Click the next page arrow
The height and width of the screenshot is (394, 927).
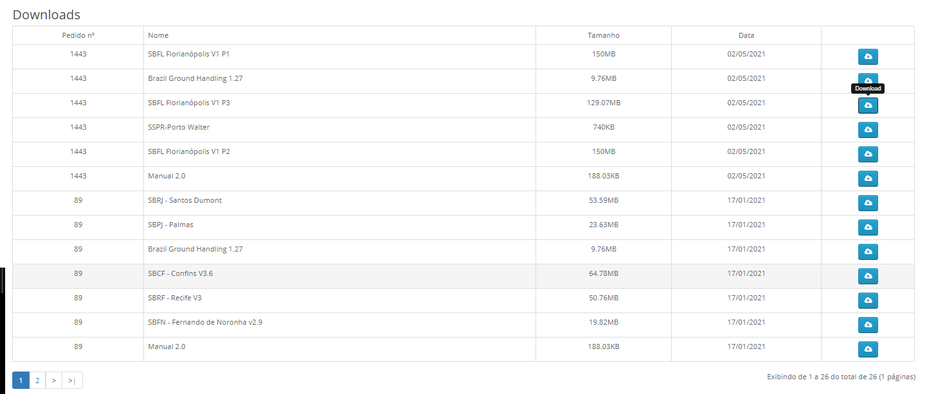coord(53,381)
